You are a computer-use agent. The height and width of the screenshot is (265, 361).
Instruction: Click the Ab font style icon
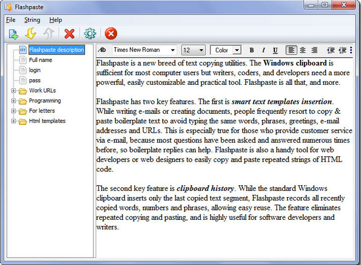(102, 50)
